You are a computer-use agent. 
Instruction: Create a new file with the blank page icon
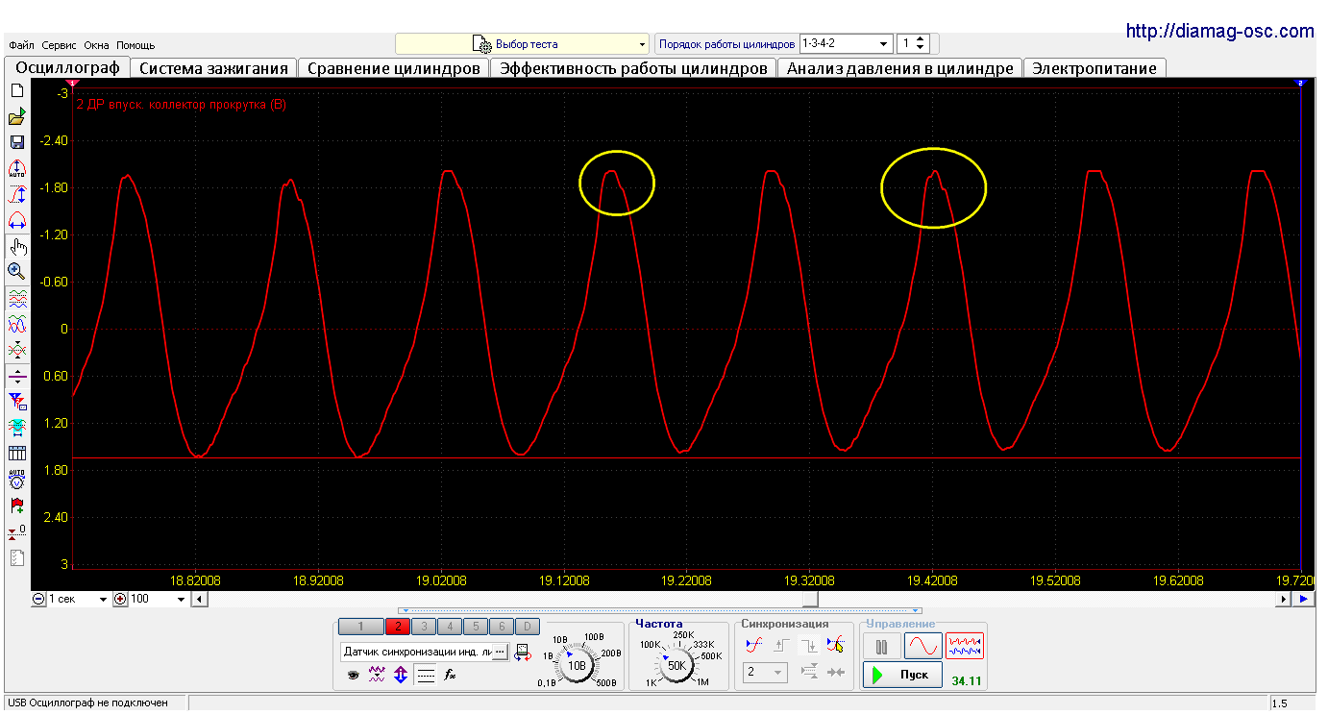[16, 90]
